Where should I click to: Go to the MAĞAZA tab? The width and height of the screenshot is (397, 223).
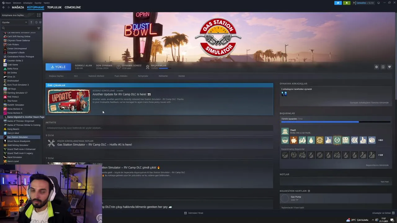point(18,7)
